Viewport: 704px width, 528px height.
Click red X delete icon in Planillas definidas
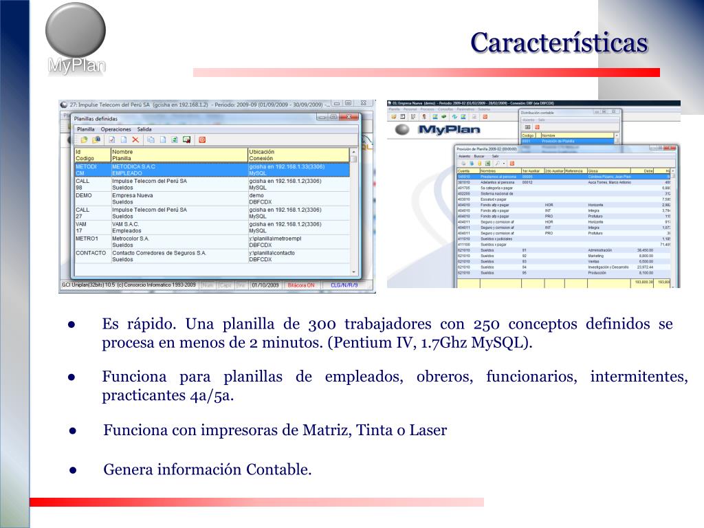135,140
